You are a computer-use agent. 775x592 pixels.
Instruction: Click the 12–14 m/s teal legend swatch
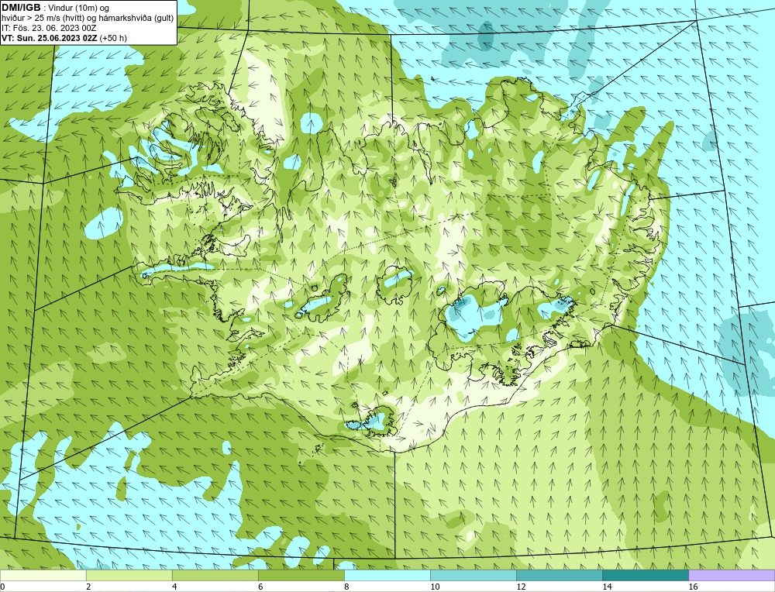(559, 575)
